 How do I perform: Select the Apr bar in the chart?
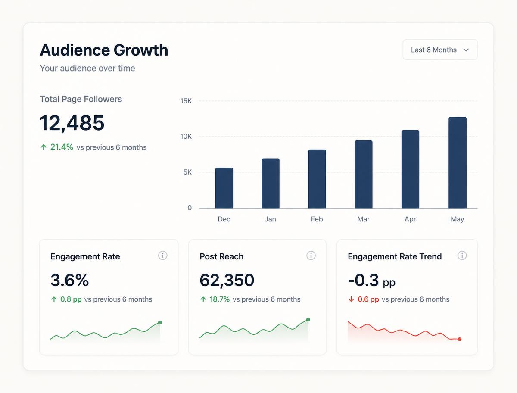pyautogui.click(x=410, y=169)
